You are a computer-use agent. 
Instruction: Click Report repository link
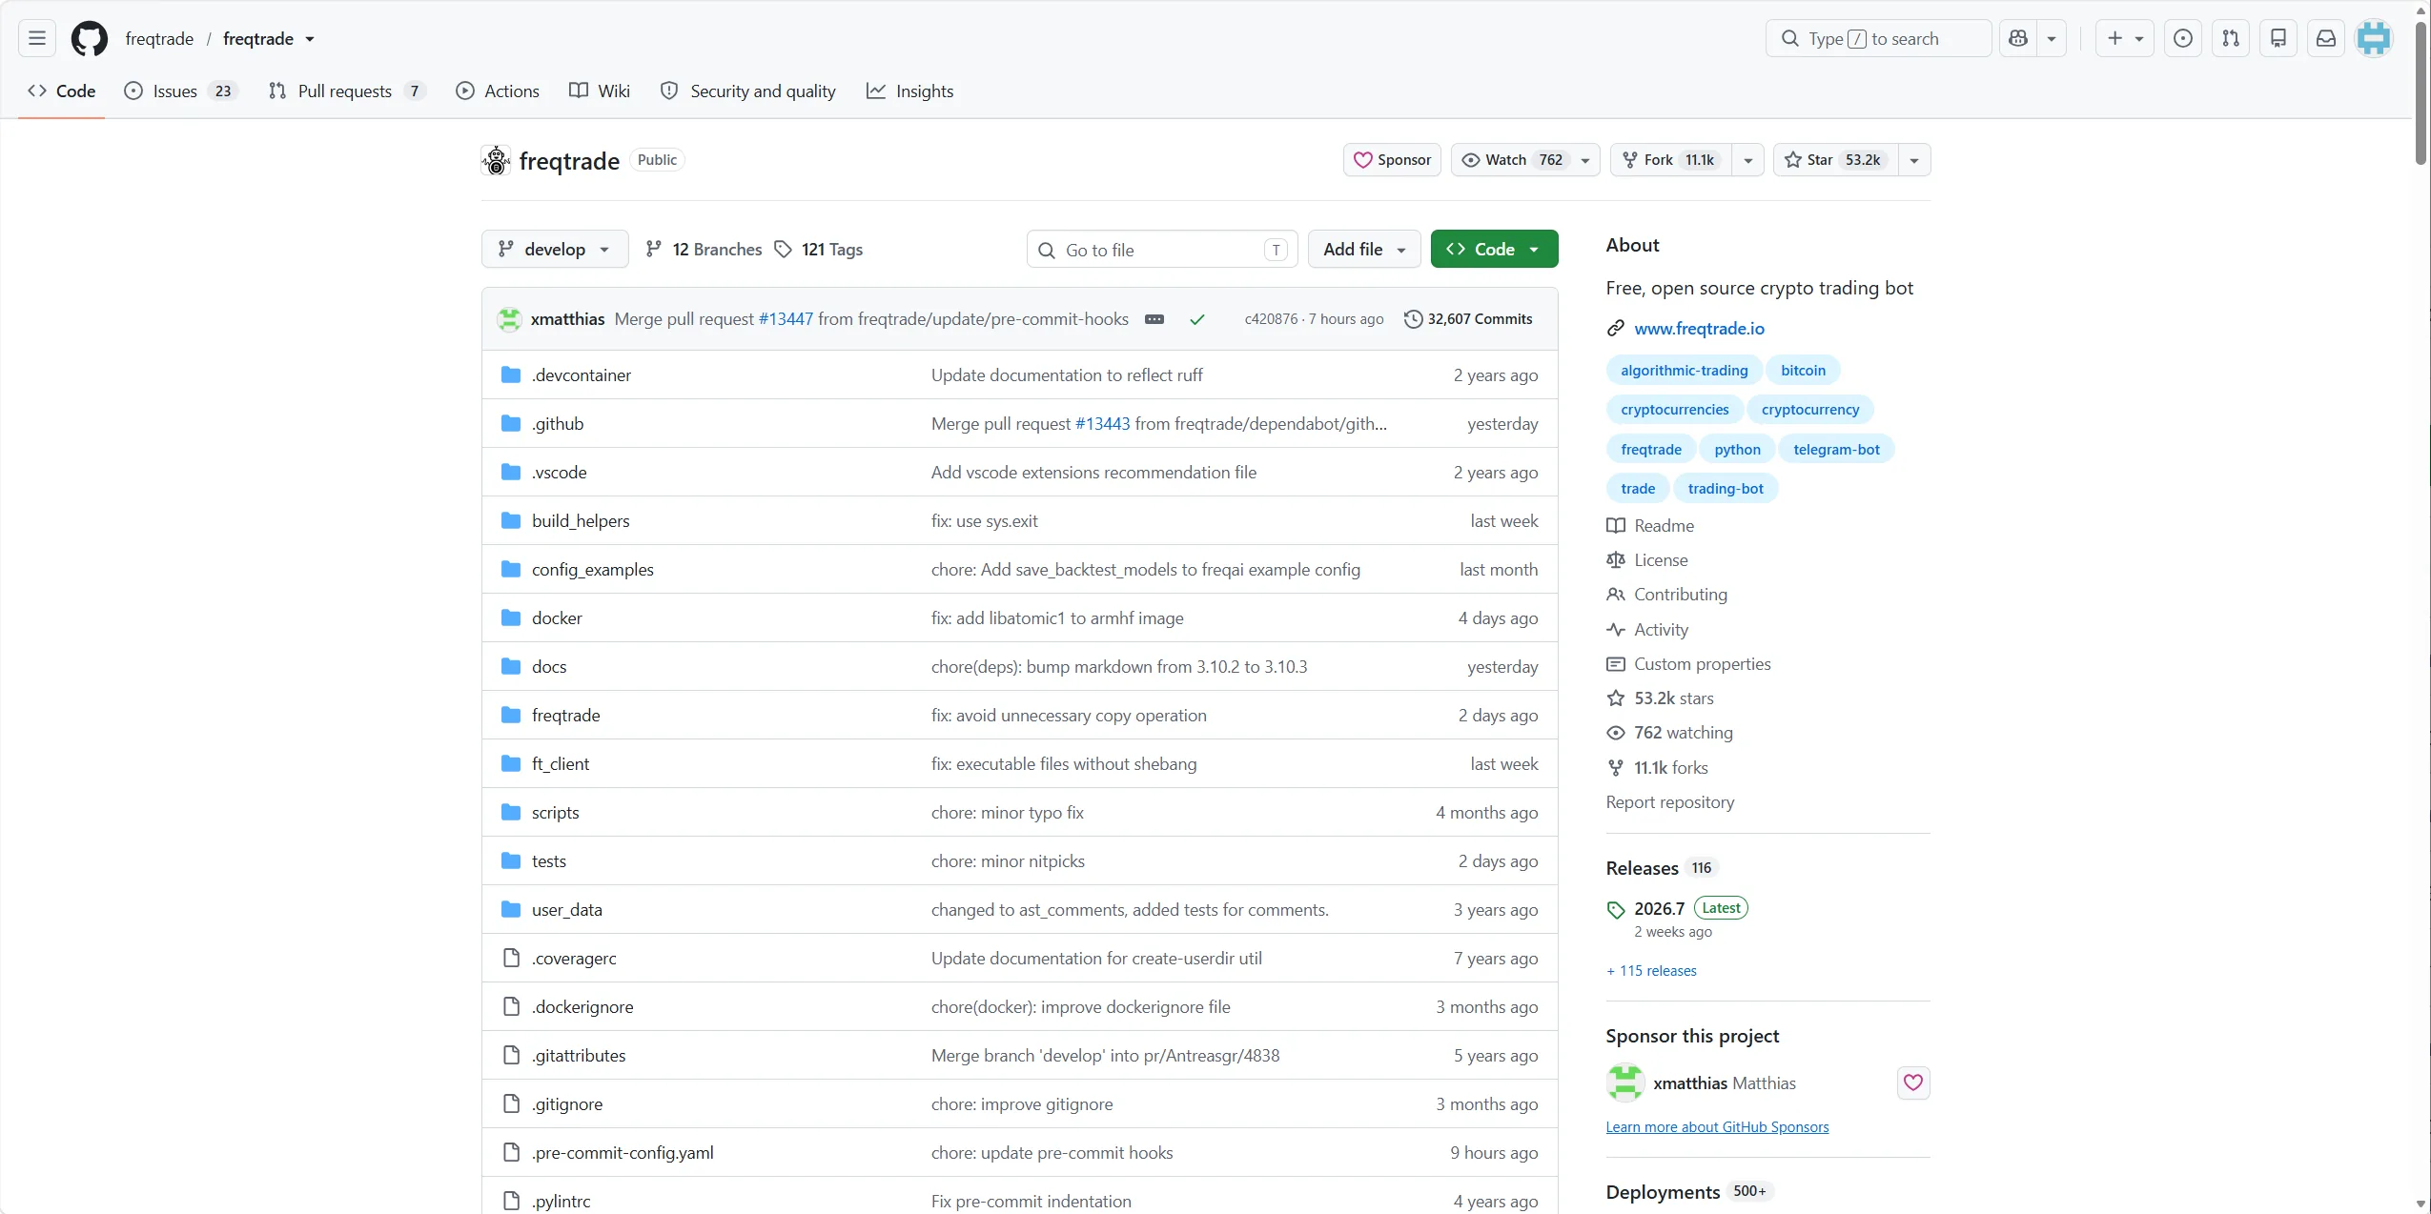coord(1669,802)
